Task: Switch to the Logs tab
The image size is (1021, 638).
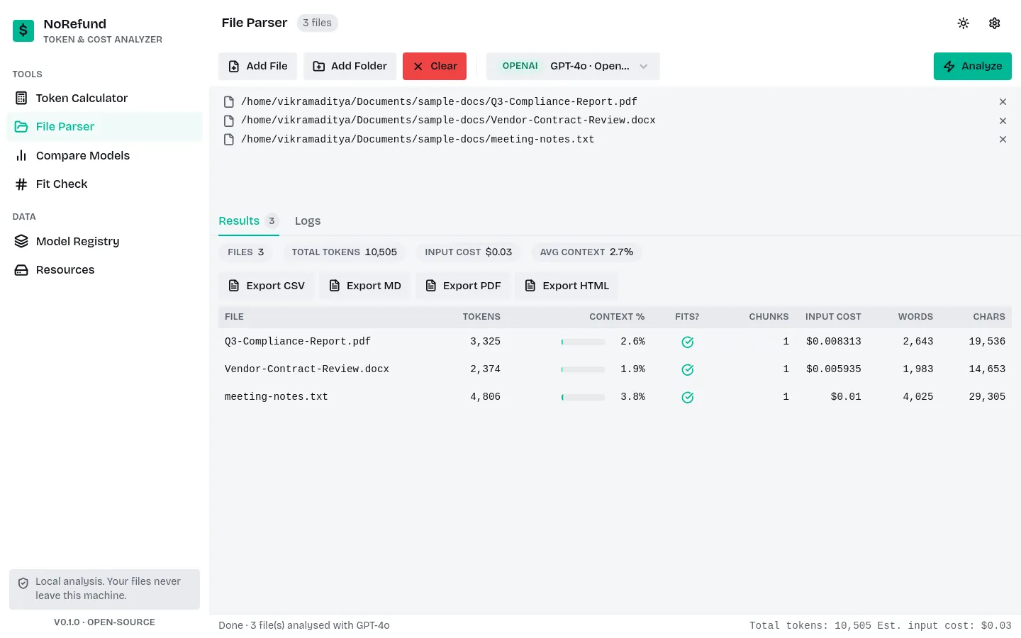Action: [308, 221]
